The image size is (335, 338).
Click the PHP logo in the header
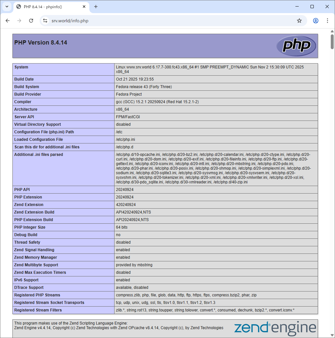pyautogui.click(x=296, y=46)
